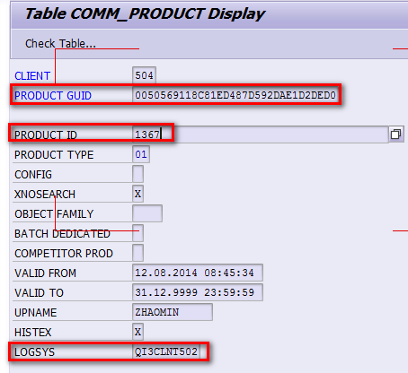
Task: Select the UPNAME field ZHAOMIN
Action: (173, 312)
